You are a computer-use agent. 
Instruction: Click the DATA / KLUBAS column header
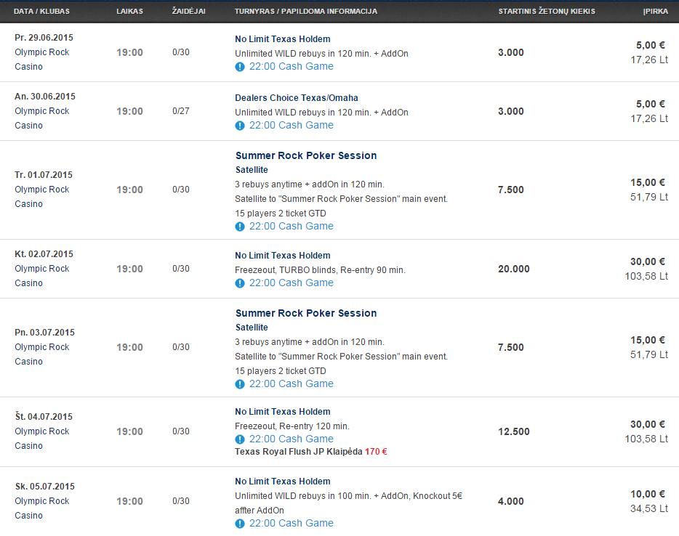click(x=41, y=11)
